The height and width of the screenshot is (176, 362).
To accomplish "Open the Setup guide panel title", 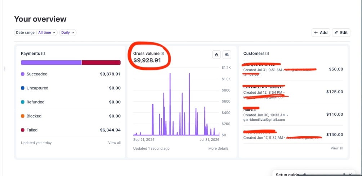I will (287, 175).
